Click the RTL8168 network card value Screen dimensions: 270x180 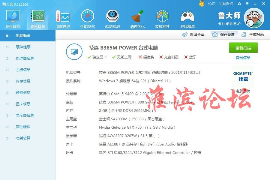[x=150, y=153]
